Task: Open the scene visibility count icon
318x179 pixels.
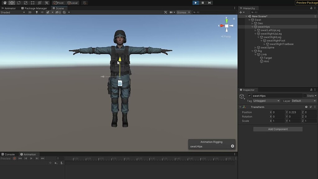Action: 58,12
